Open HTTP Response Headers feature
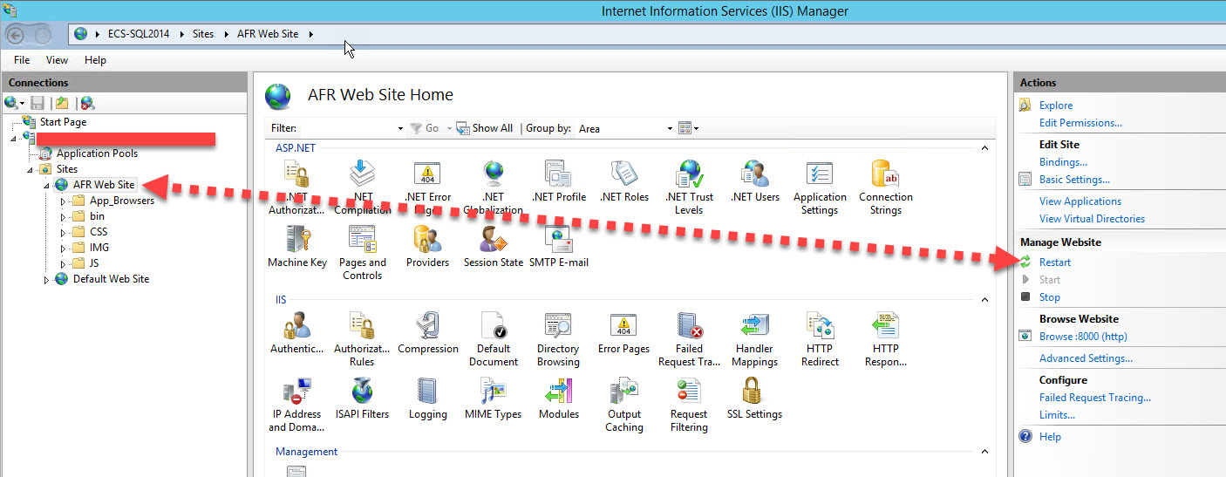Screen dimensions: 1226x477 [x=885, y=338]
